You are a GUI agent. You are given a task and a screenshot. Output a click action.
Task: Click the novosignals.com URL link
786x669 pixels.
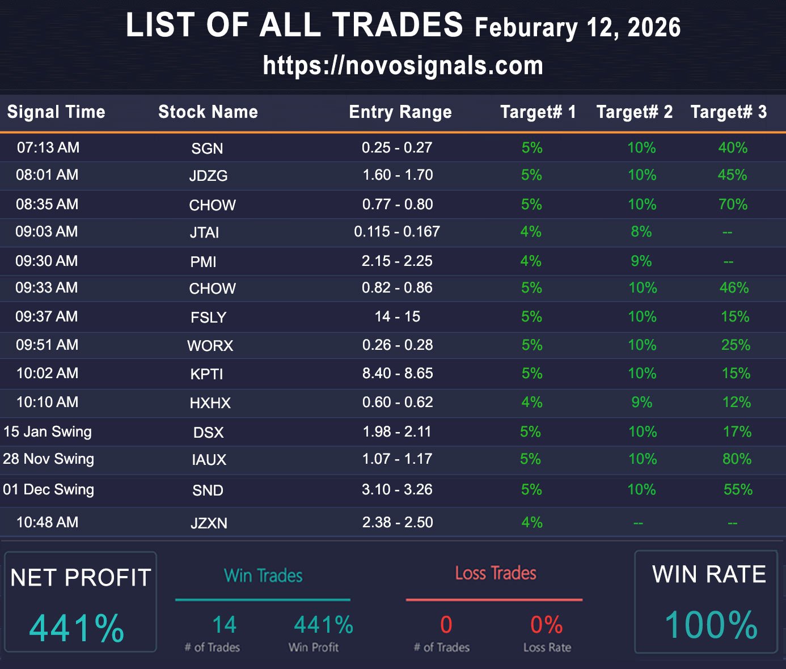(x=403, y=66)
